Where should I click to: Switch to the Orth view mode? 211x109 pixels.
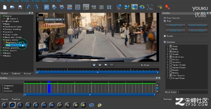coord(62,7)
